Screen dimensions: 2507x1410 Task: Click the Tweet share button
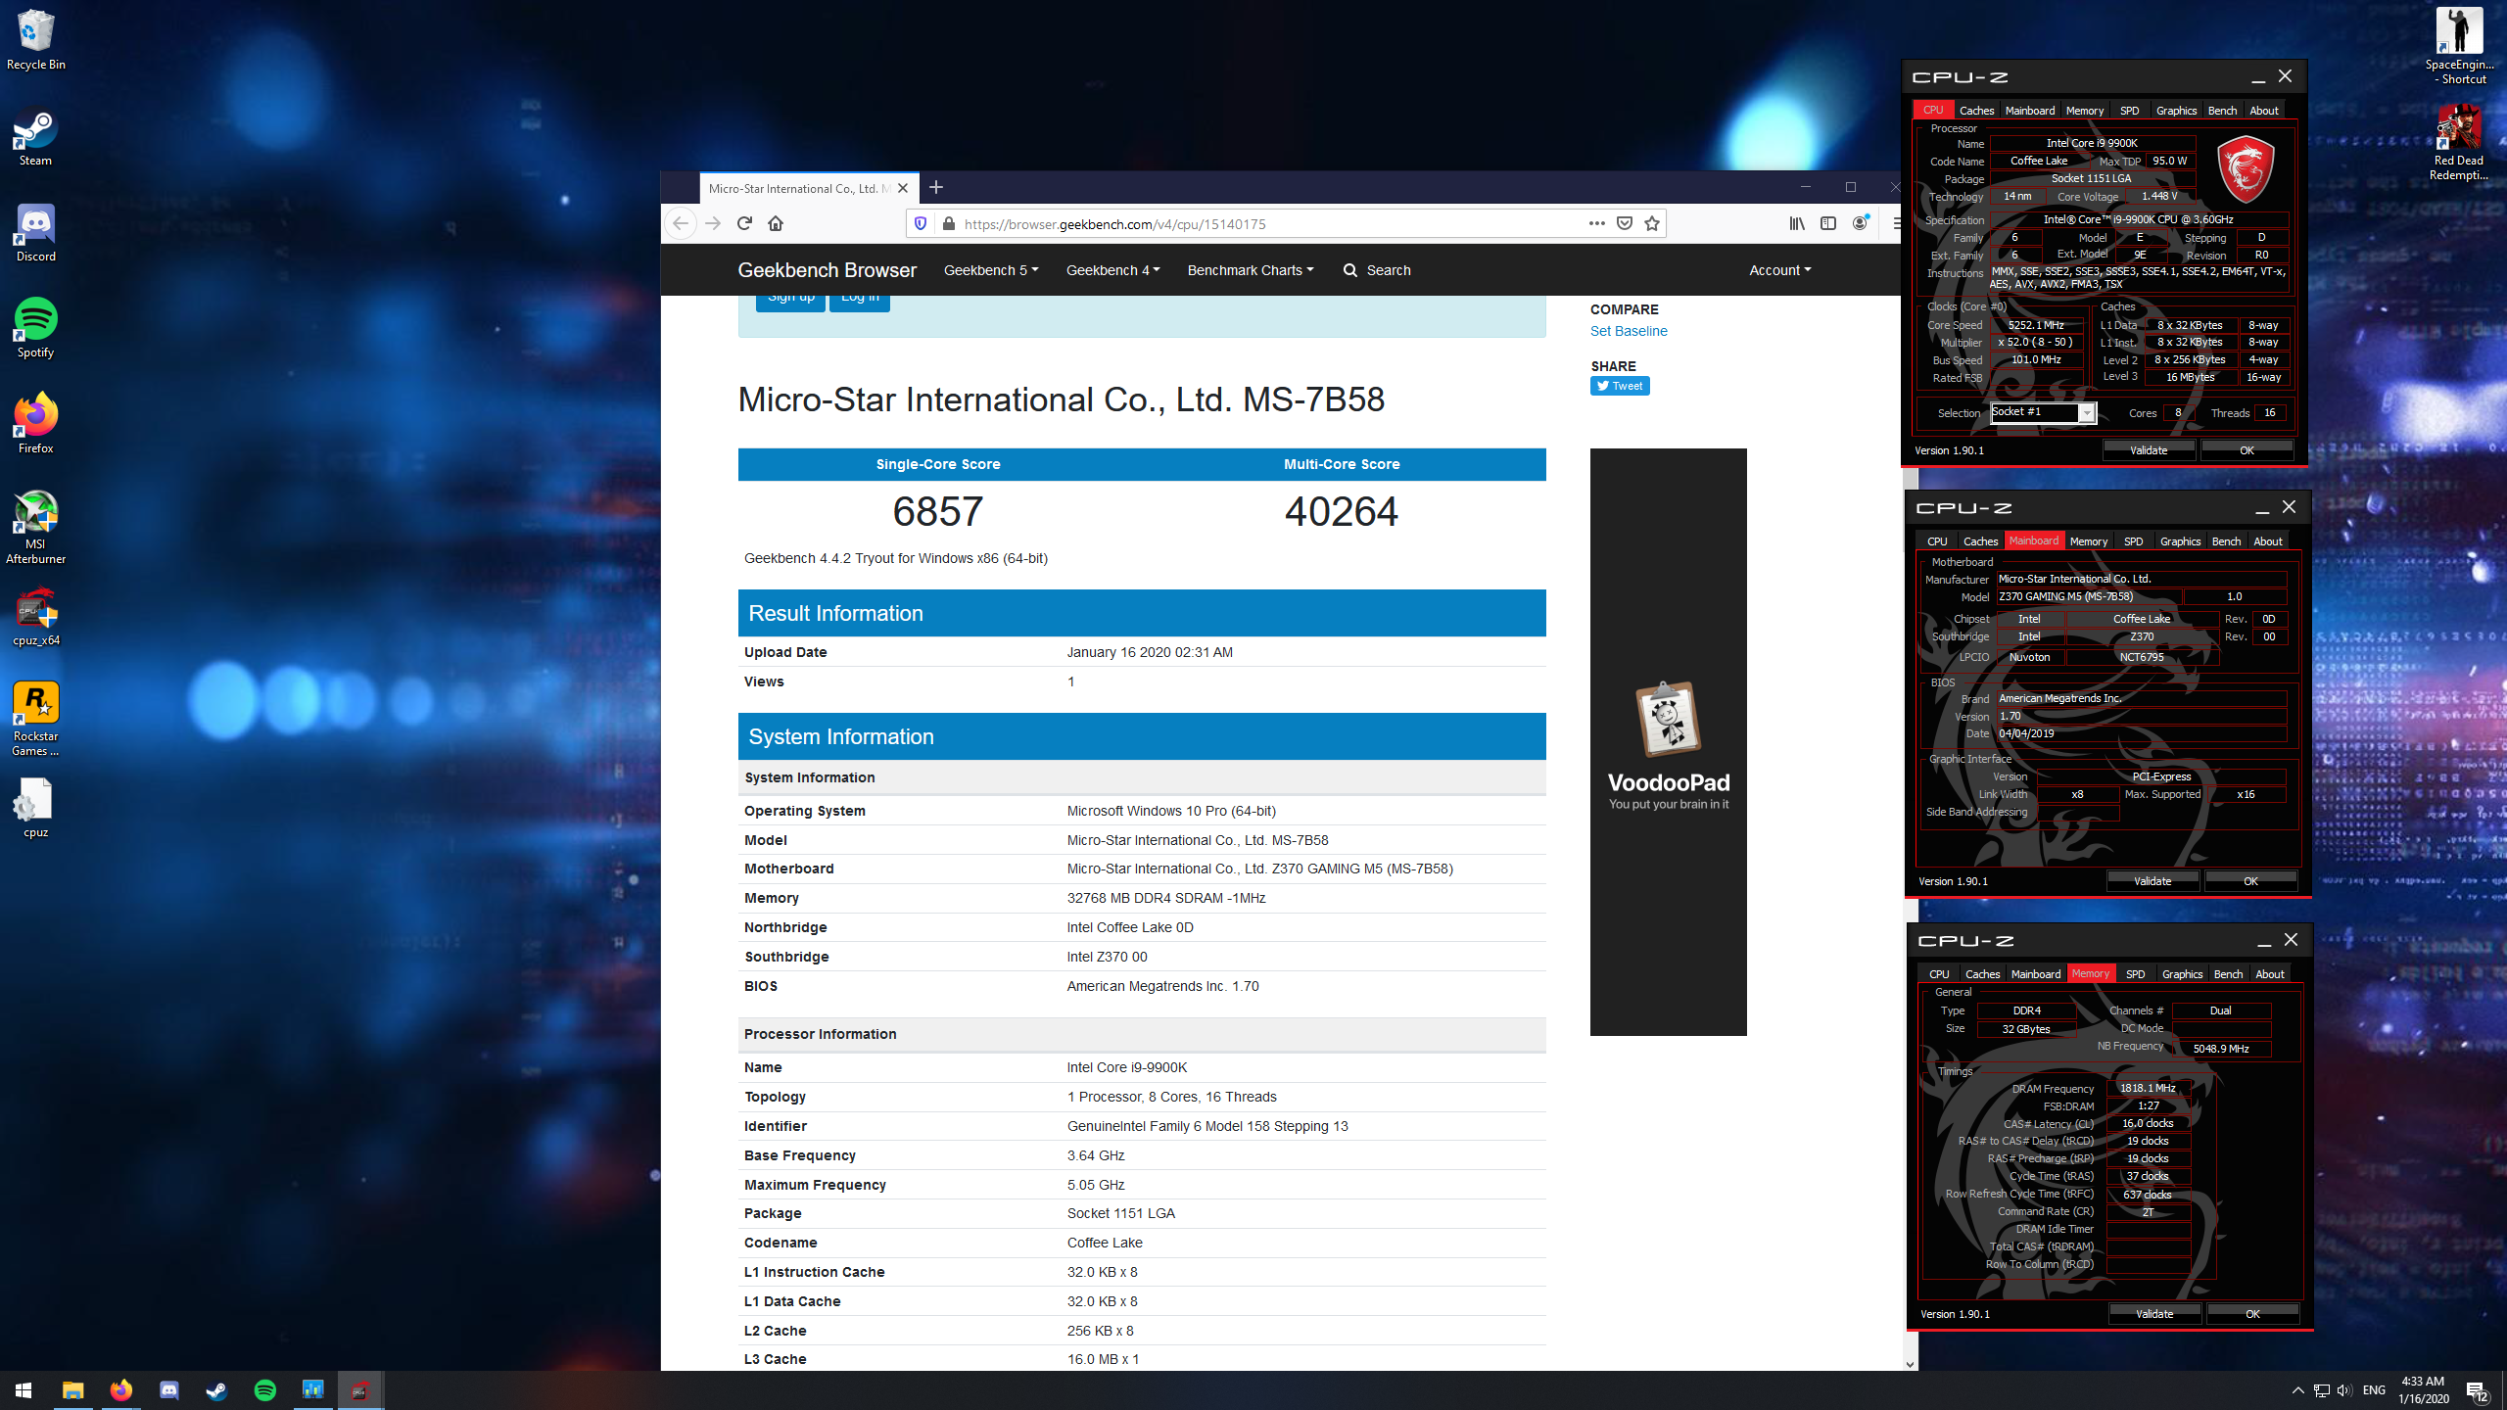coord(1620,386)
